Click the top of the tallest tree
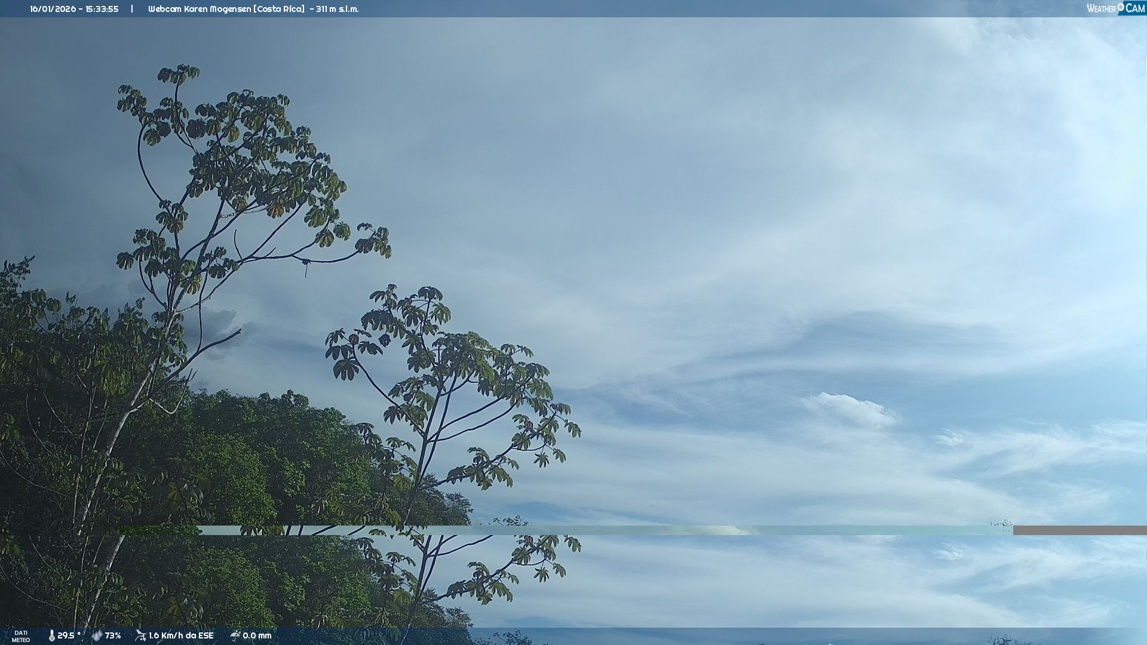The width and height of the screenshot is (1147, 645). [179, 72]
